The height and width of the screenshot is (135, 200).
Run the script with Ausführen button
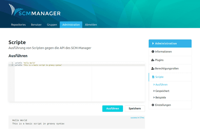click(x=113, y=108)
